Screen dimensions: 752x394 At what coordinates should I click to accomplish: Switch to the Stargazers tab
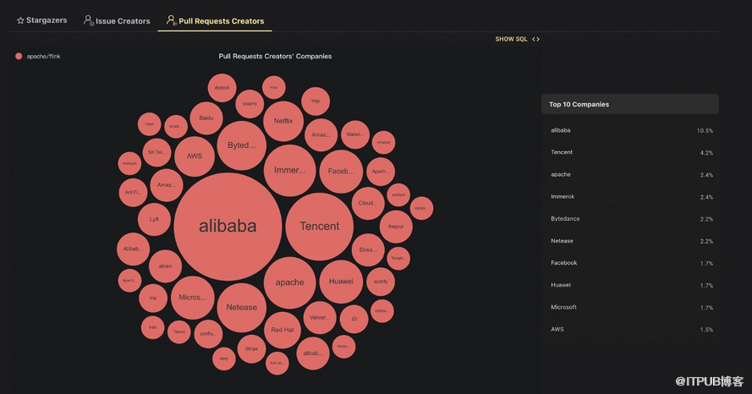41,20
